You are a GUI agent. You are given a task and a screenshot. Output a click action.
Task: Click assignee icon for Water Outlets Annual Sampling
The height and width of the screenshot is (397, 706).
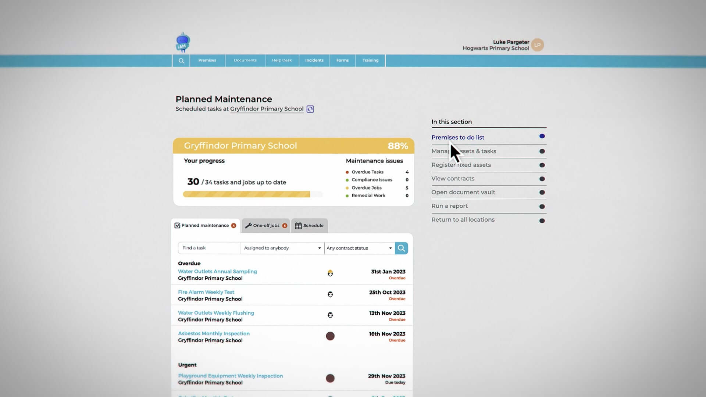point(330,273)
